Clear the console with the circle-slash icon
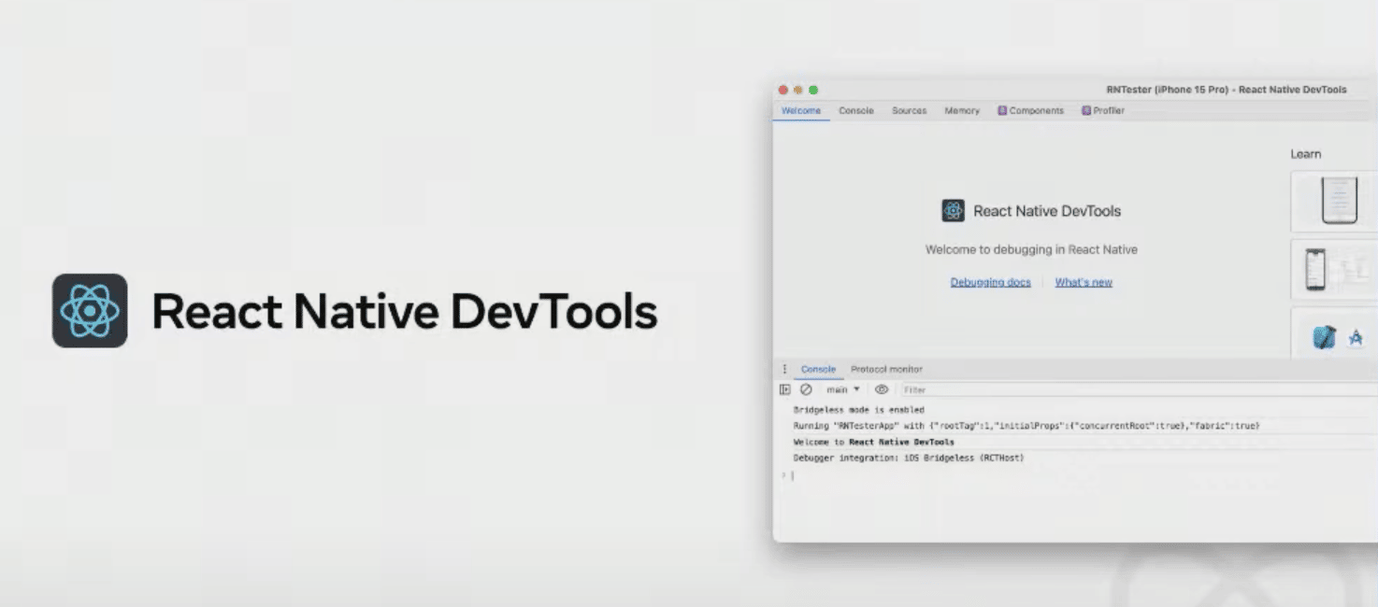This screenshot has width=1378, height=607. [x=806, y=389]
